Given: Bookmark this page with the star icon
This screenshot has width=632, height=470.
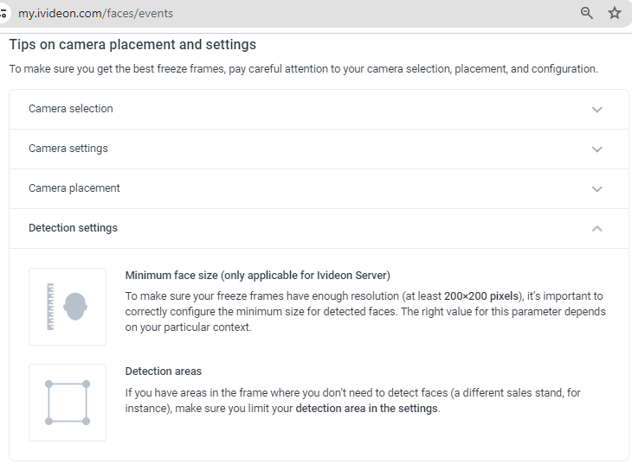Looking at the screenshot, I should (615, 13).
